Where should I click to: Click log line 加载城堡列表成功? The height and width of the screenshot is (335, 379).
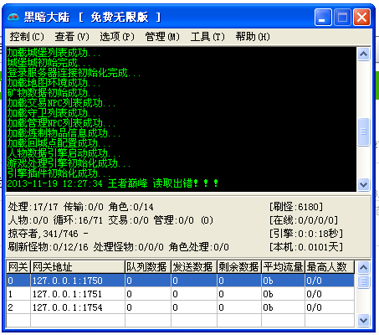[x=54, y=53]
